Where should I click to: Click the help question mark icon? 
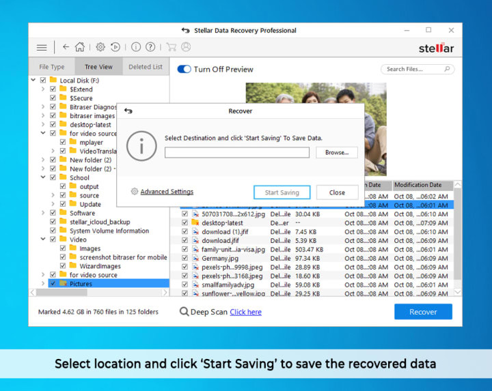[150, 47]
